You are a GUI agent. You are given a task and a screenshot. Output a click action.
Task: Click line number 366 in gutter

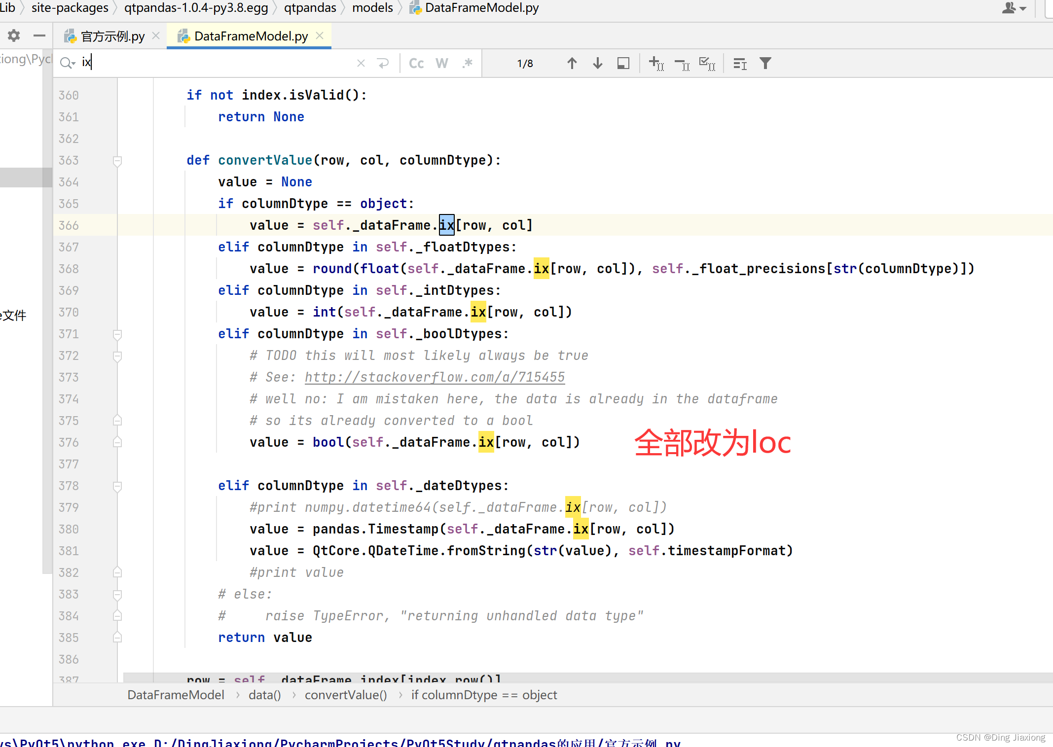69,225
